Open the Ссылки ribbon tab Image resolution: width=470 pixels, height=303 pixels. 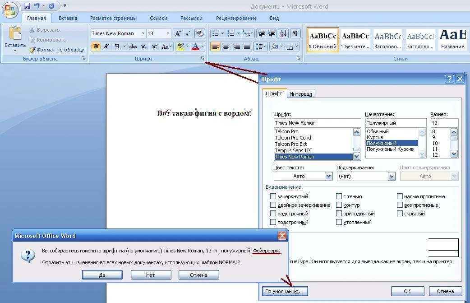point(158,18)
